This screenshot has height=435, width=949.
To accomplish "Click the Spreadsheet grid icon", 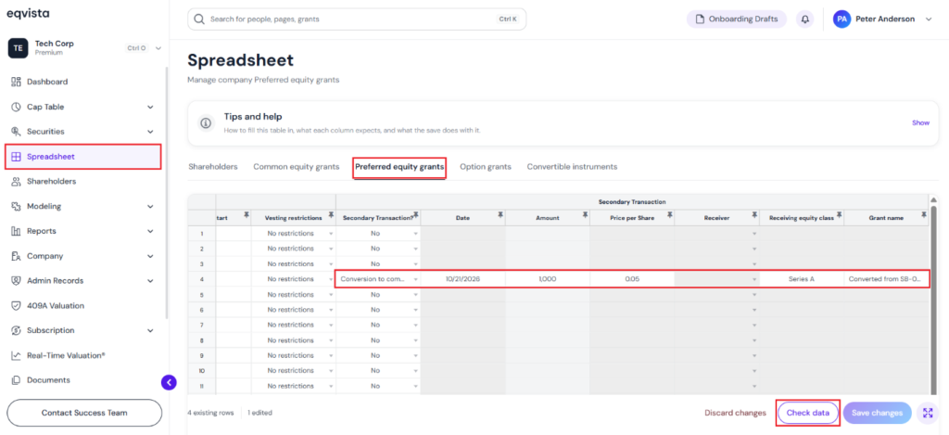I will tap(17, 157).
